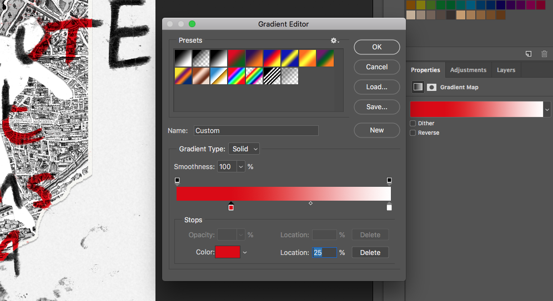Click the Swatches panel trash icon

click(544, 54)
